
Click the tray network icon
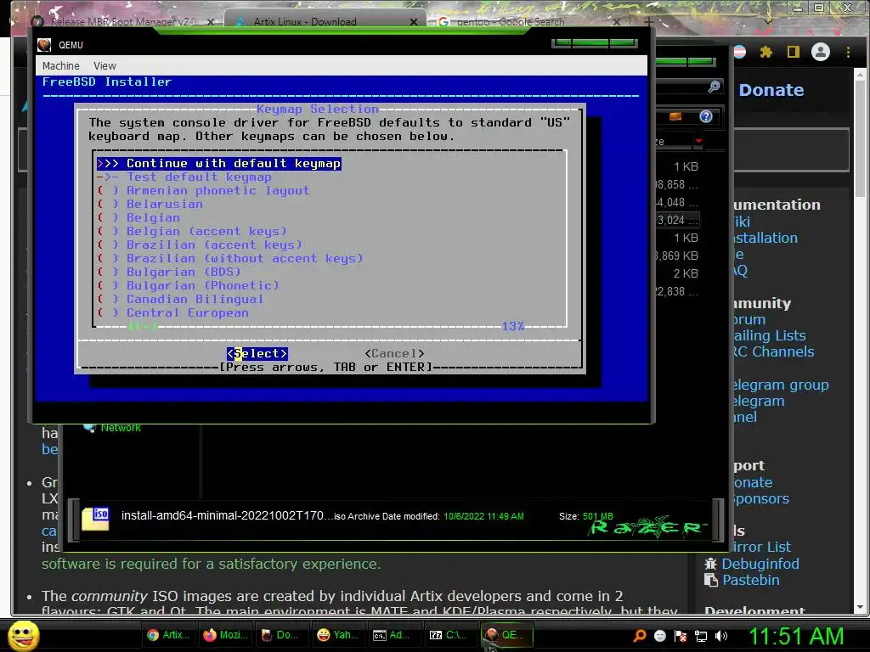(x=701, y=636)
